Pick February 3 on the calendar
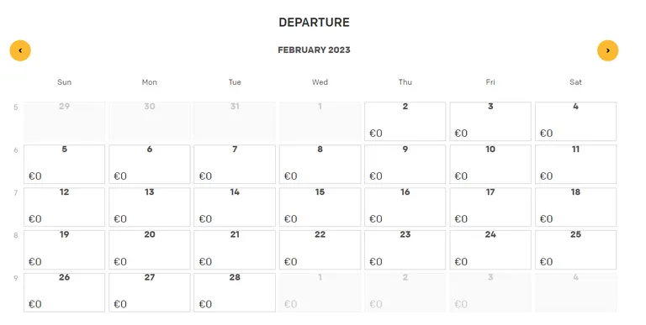 point(490,122)
